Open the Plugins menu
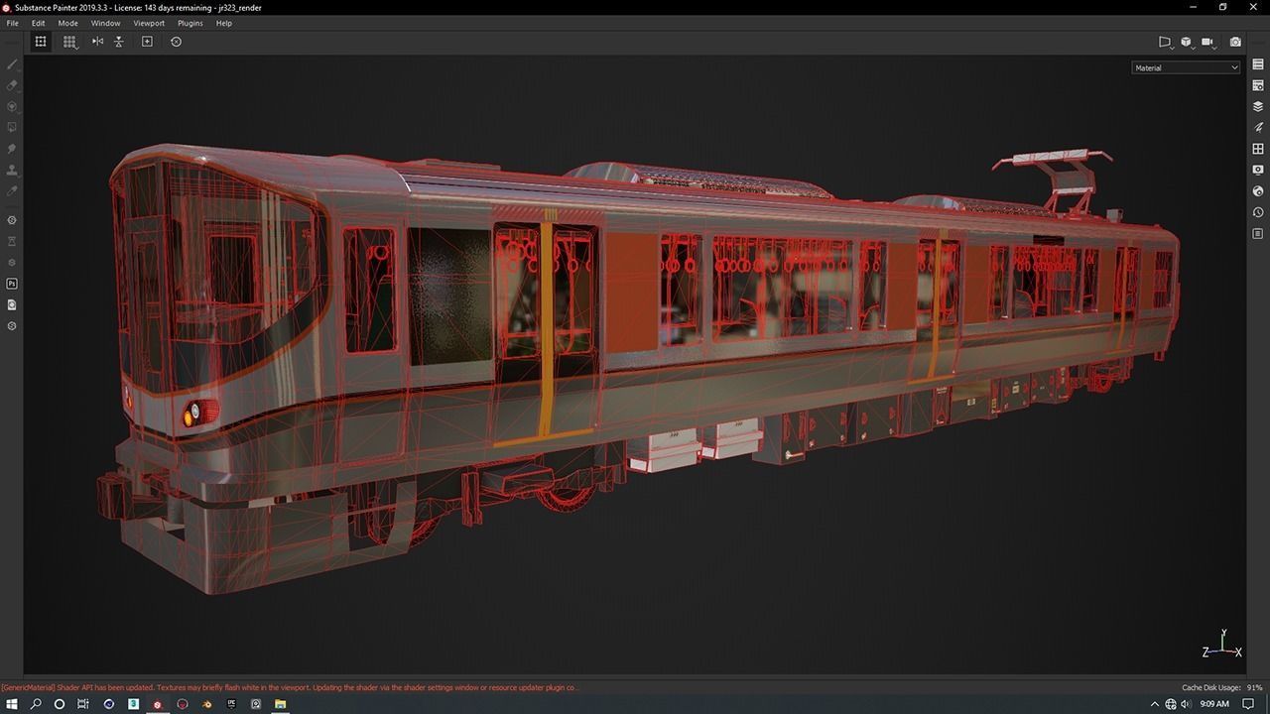The image size is (1270, 714). (x=190, y=23)
